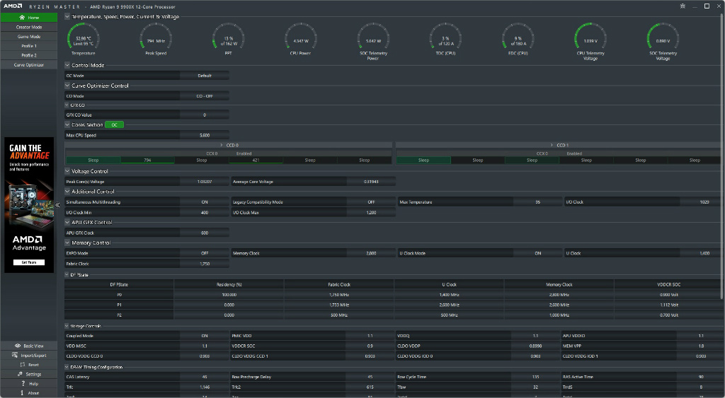Click the Simultaneous Multithreading ON value
Screen dimensions: 725x398
click(x=205, y=202)
